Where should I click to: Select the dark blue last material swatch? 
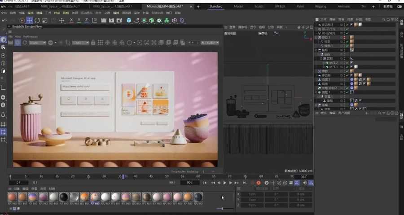pos(198,197)
